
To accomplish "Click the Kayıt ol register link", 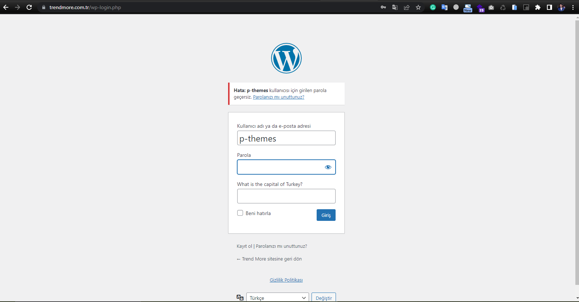I will [244, 246].
